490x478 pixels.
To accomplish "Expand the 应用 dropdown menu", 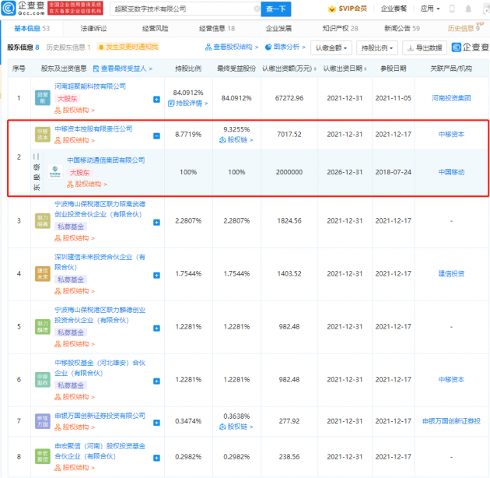I will (x=430, y=9).
